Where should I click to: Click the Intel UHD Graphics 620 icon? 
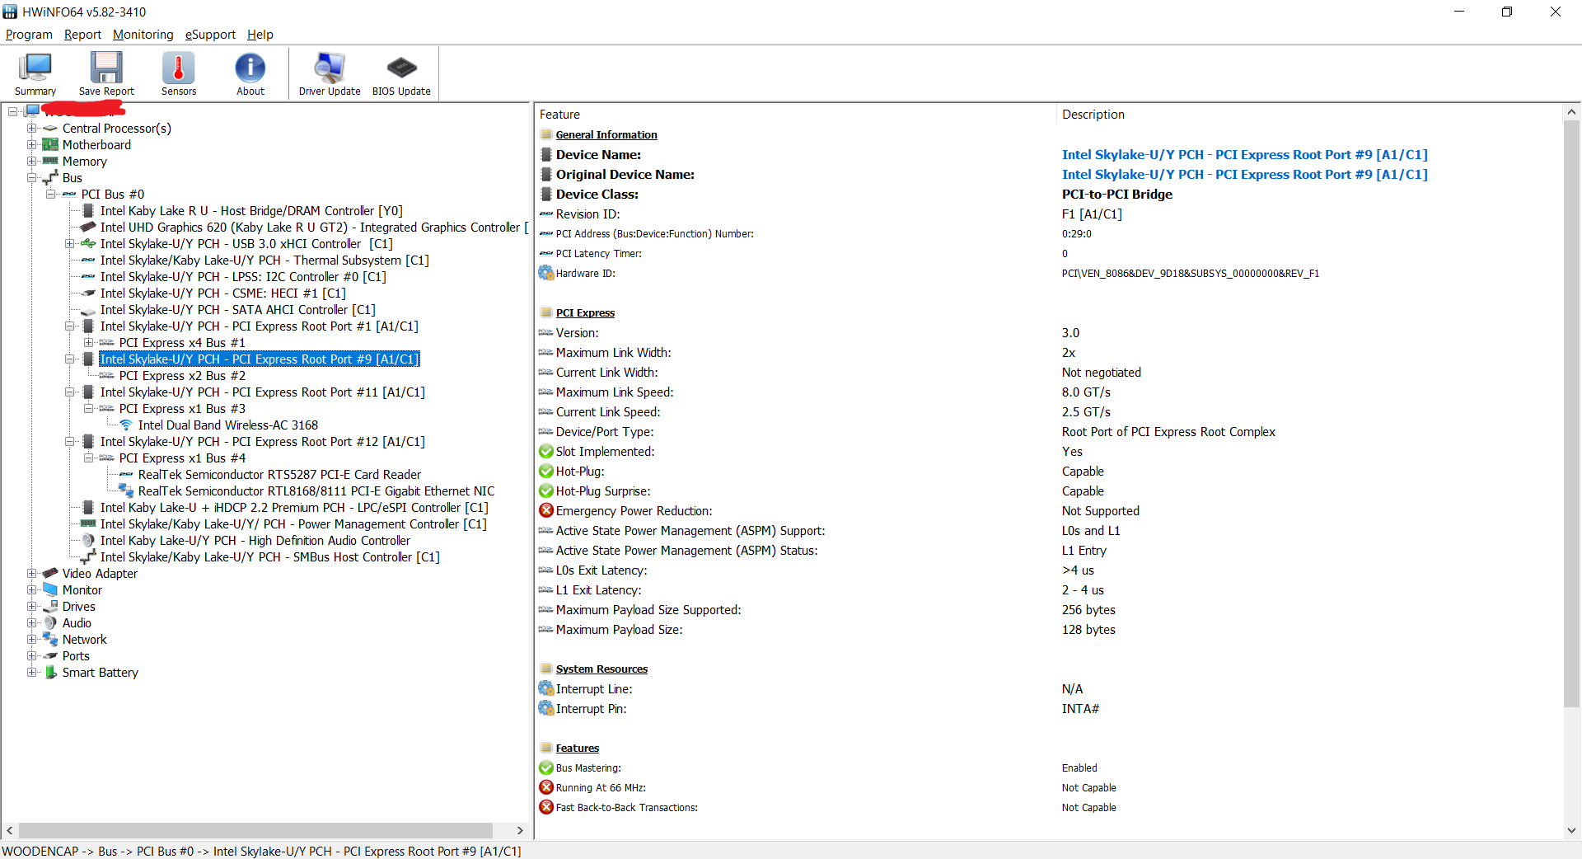click(x=88, y=228)
